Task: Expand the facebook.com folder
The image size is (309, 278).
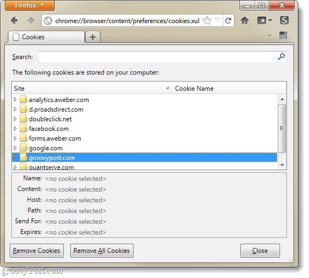Action: click(x=15, y=129)
